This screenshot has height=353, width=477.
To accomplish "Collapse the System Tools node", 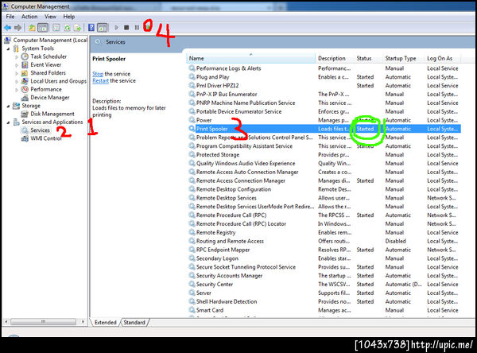I will (8, 48).
